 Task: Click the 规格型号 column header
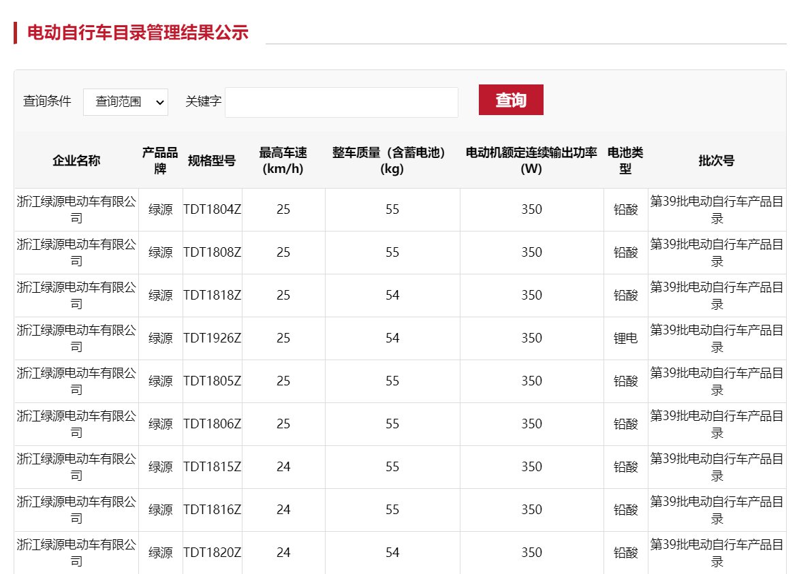point(212,161)
